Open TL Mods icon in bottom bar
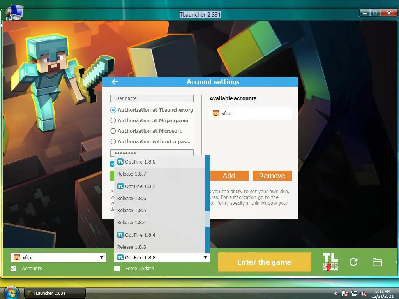Image resolution: width=399 pixels, height=299 pixels. [x=330, y=262]
